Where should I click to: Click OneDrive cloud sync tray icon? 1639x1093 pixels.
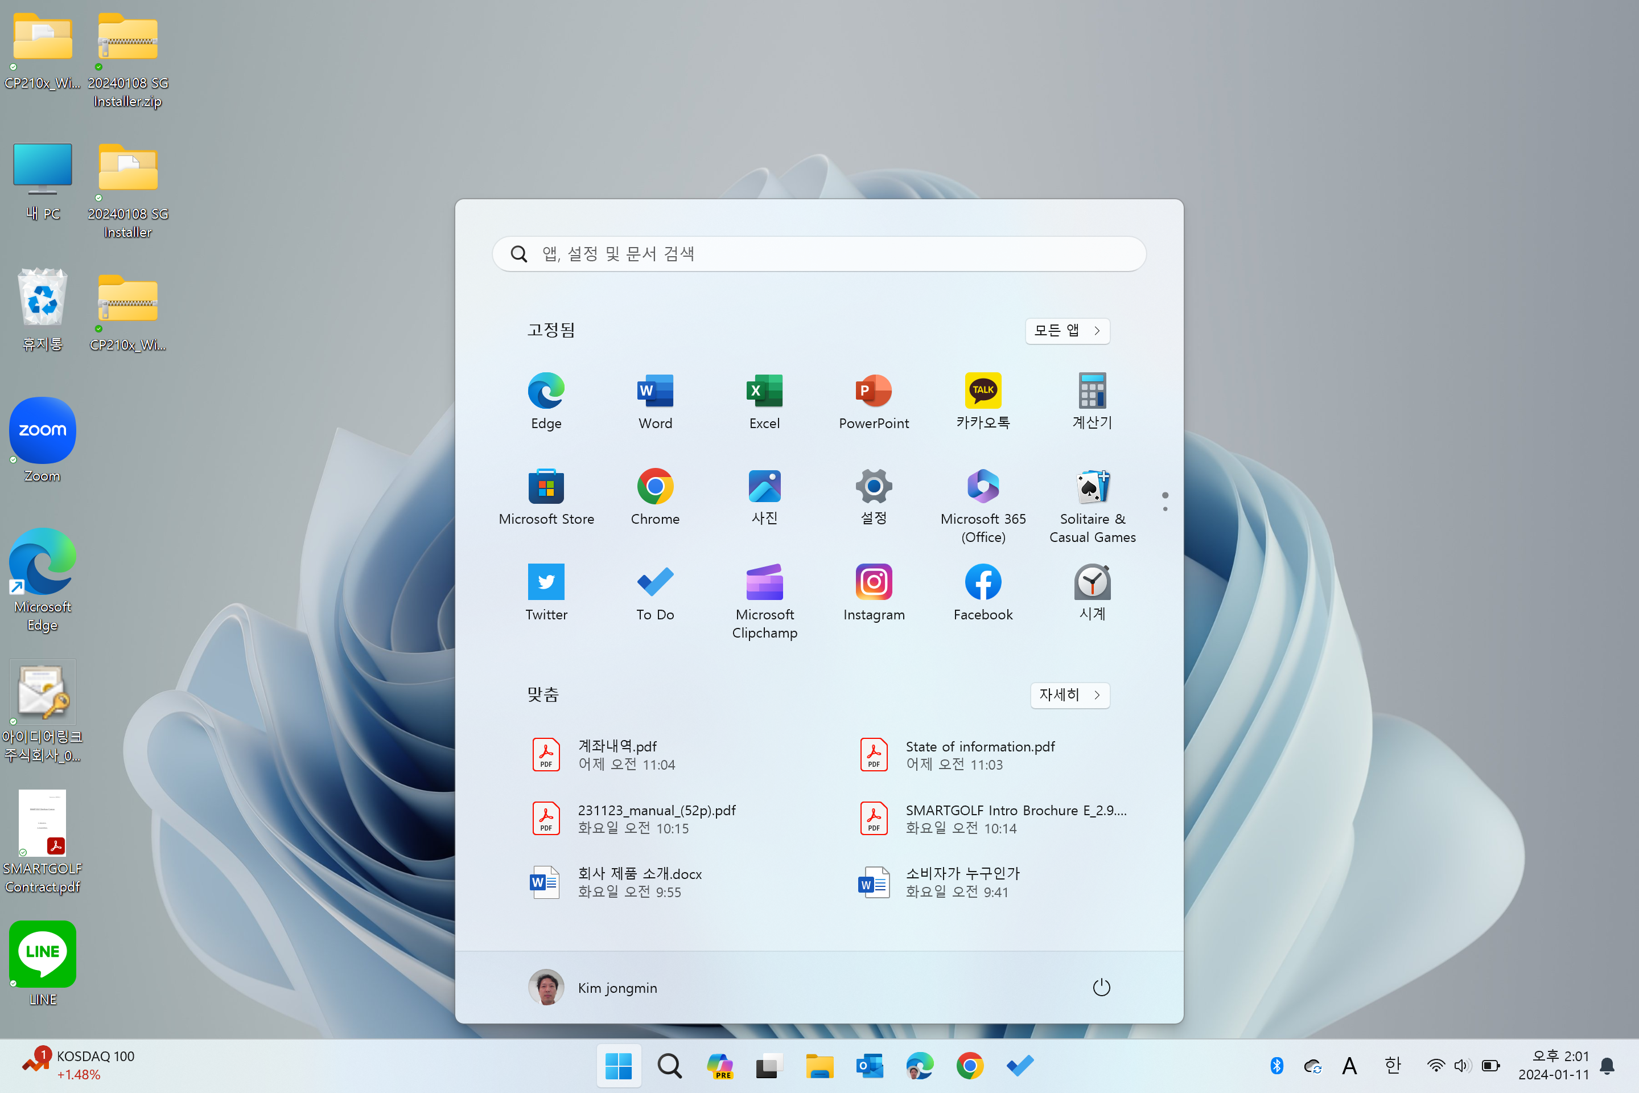pos(1313,1066)
